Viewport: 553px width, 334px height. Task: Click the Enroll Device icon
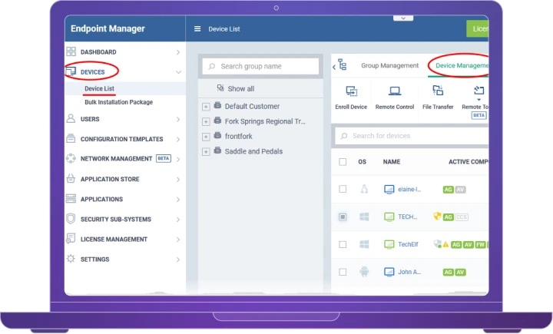(x=351, y=91)
